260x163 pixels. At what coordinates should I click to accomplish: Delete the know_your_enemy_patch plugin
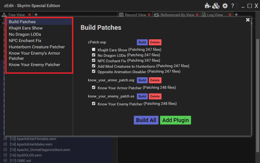[x=155, y=96]
